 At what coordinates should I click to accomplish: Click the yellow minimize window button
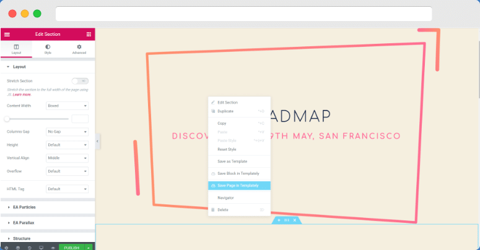point(25,14)
